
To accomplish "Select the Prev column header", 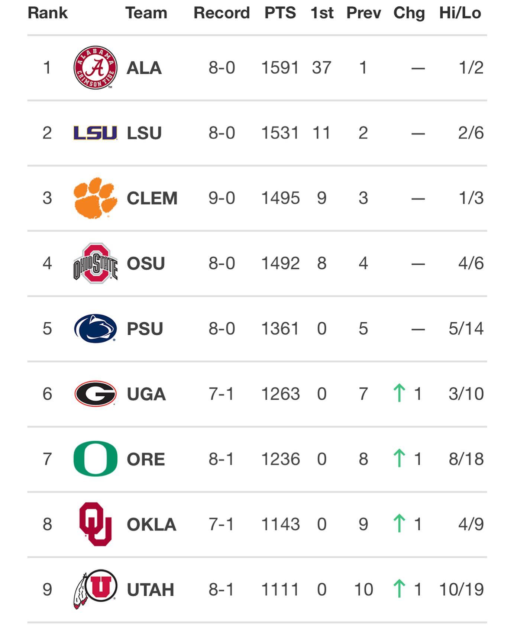I will [363, 13].
